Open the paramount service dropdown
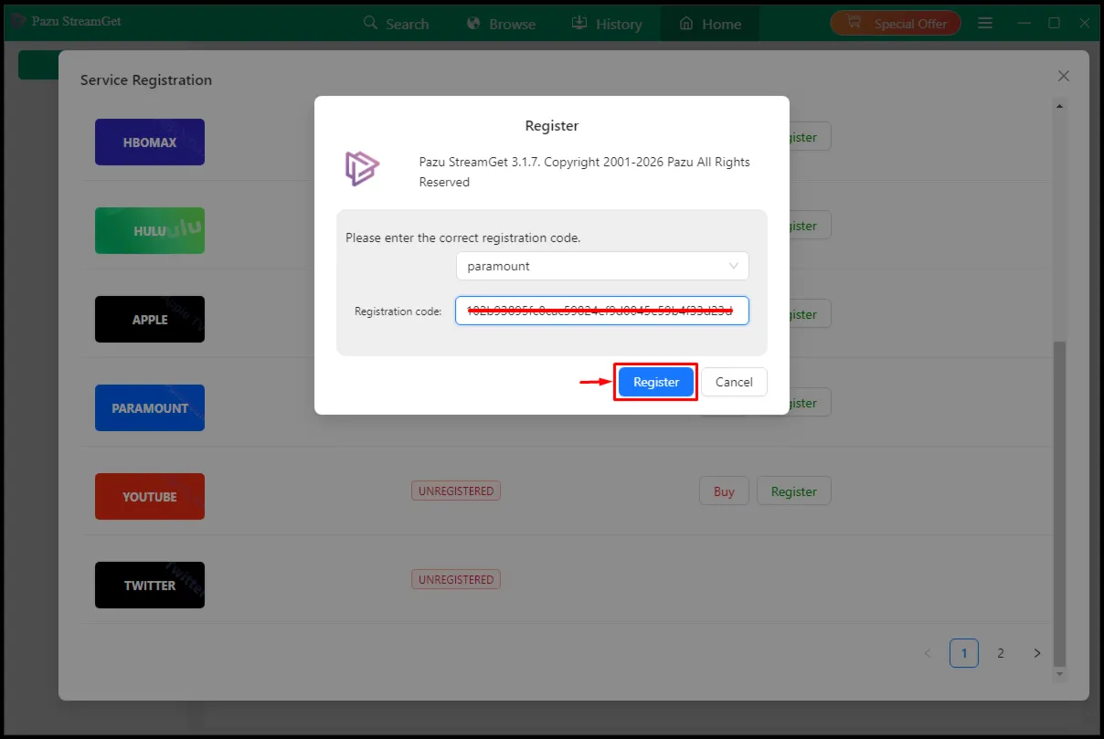This screenshot has width=1104, height=739. click(x=602, y=266)
